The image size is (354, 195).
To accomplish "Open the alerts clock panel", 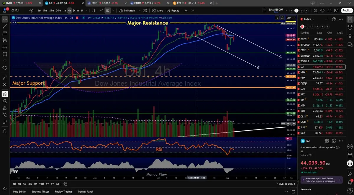I will point(350,28).
